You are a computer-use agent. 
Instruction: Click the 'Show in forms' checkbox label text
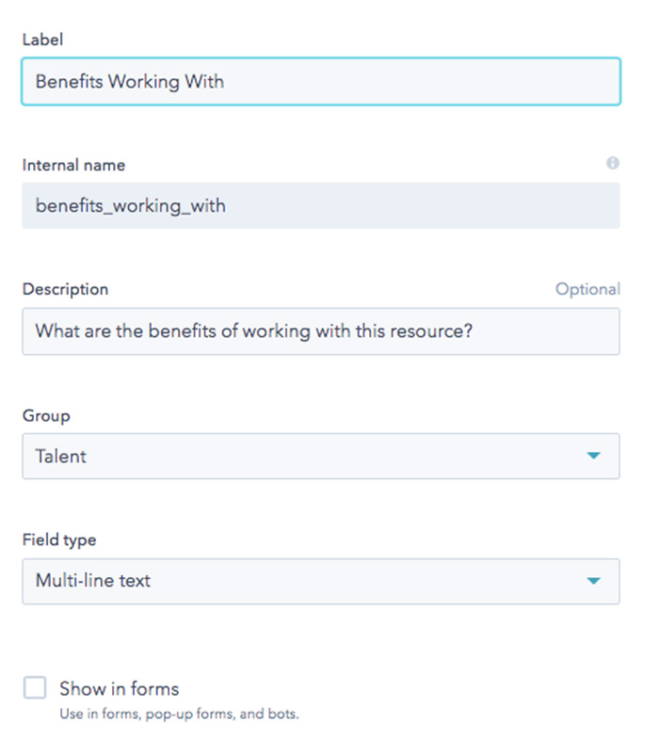[119, 688]
